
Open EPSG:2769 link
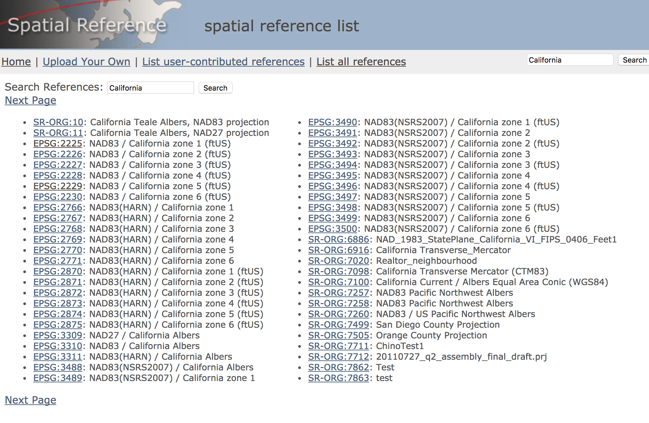58,239
